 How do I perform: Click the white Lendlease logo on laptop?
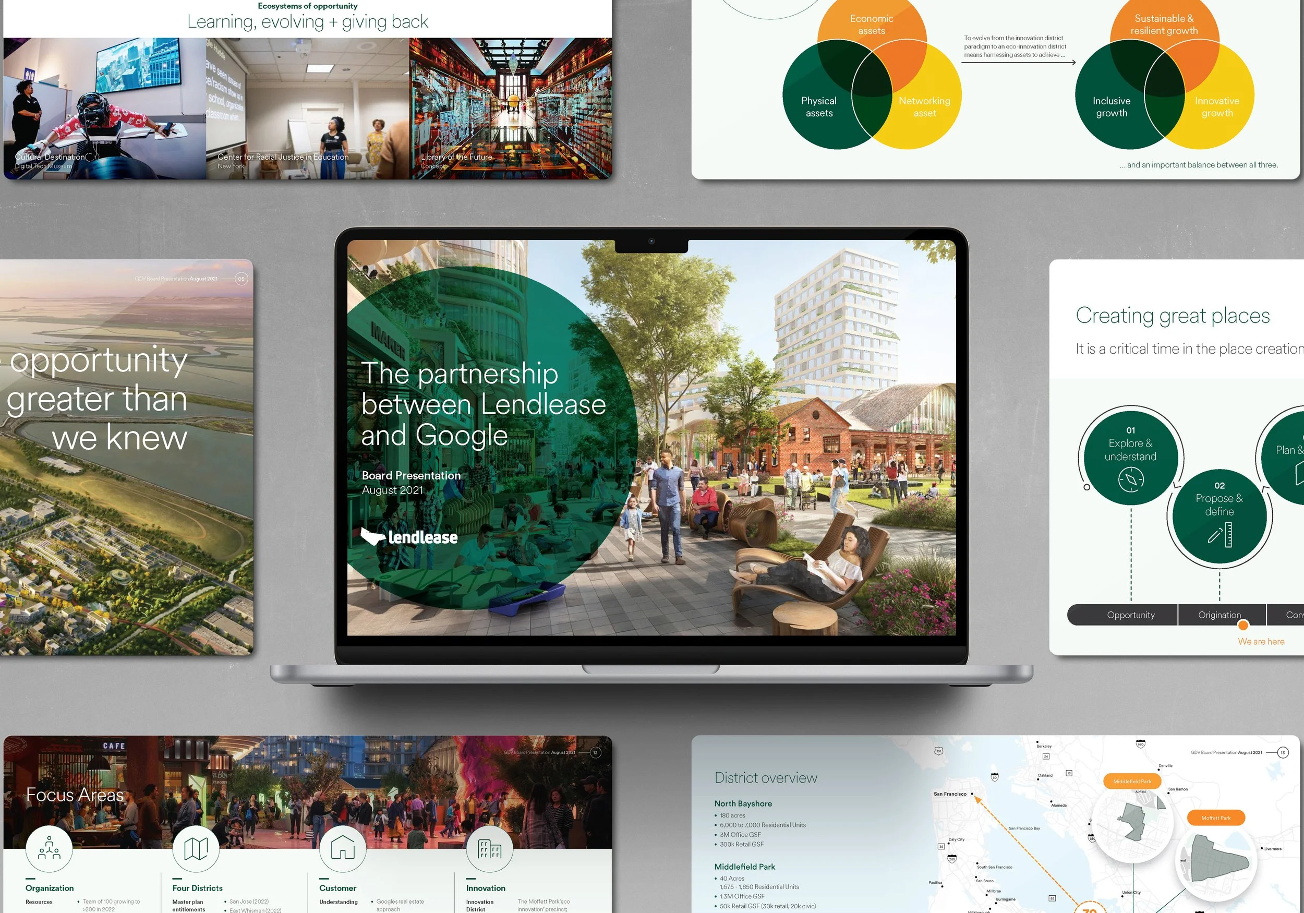pos(409,536)
